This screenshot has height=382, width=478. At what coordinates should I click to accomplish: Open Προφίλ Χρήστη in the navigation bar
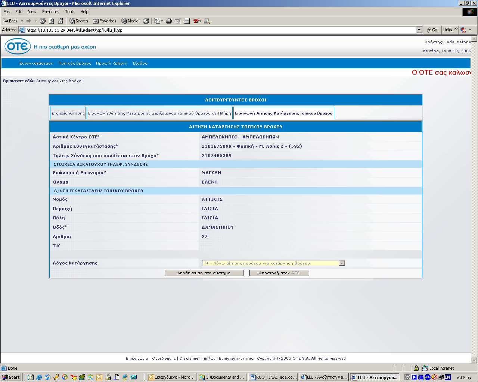(x=112, y=63)
